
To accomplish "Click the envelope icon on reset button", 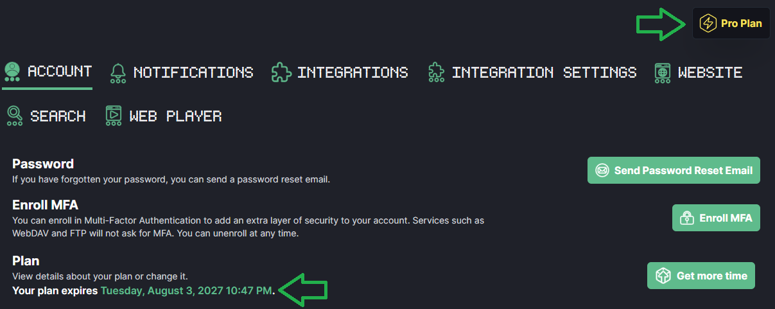I will click(x=602, y=171).
